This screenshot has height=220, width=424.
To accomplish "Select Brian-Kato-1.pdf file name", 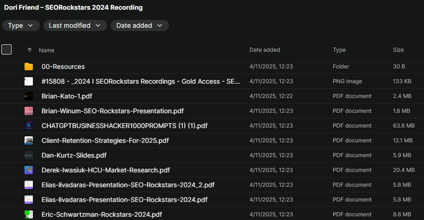I will tap(67, 96).
